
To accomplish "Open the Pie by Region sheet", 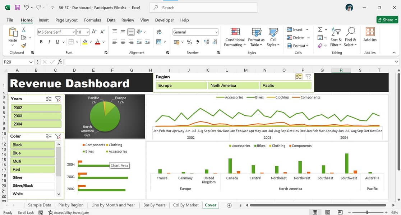I will tap(71, 205).
